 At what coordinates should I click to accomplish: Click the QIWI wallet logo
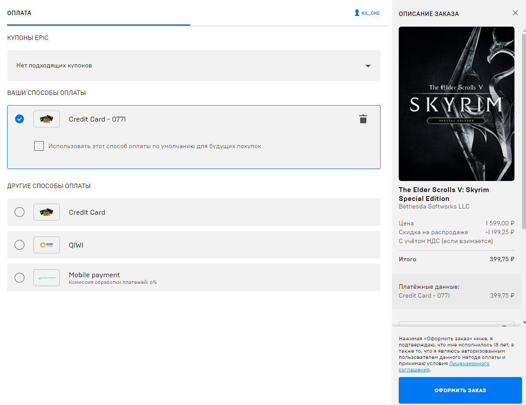pyautogui.click(x=47, y=245)
